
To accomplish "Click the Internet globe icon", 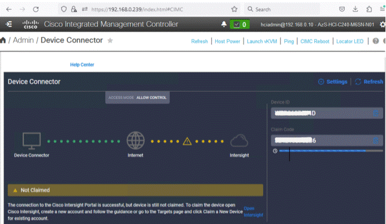I will (x=135, y=140).
